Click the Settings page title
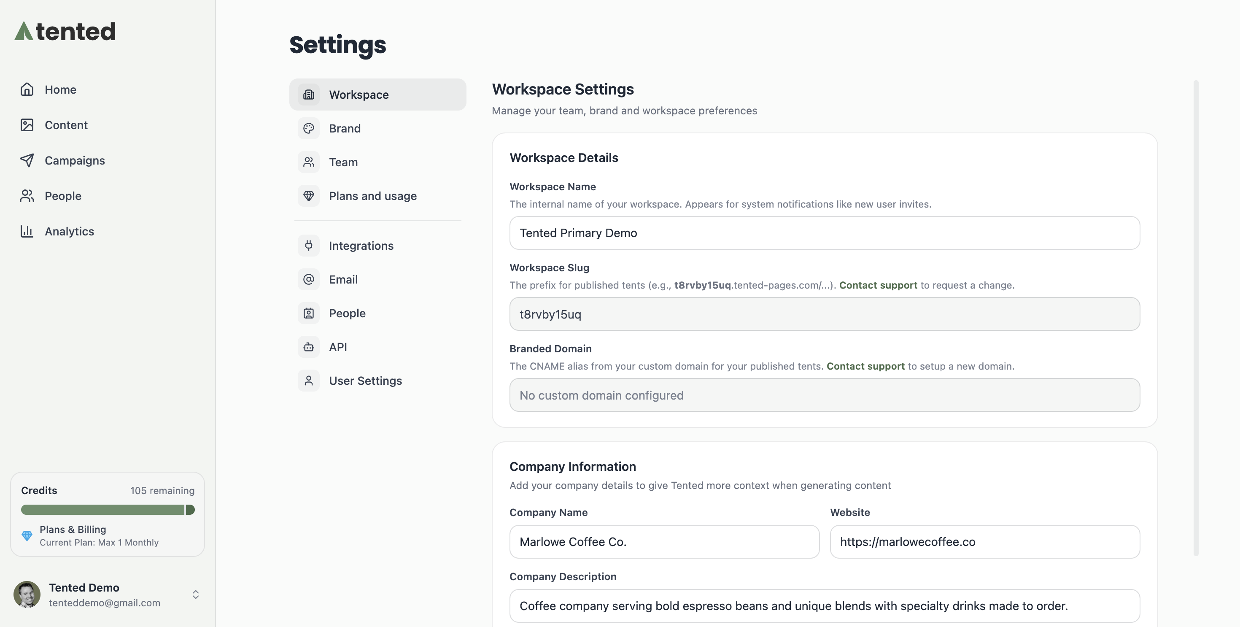 pos(337,45)
